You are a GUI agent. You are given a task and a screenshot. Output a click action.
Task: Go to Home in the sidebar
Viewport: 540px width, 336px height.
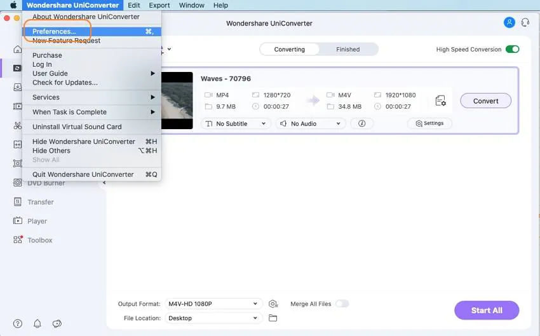click(x=17, y=50)
